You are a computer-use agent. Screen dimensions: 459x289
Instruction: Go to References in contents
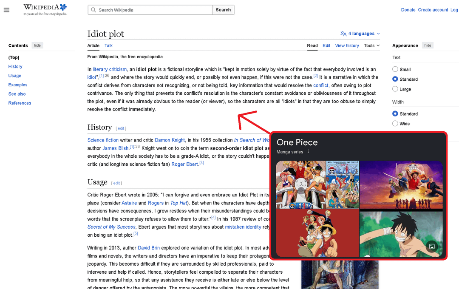coord(20,103)
